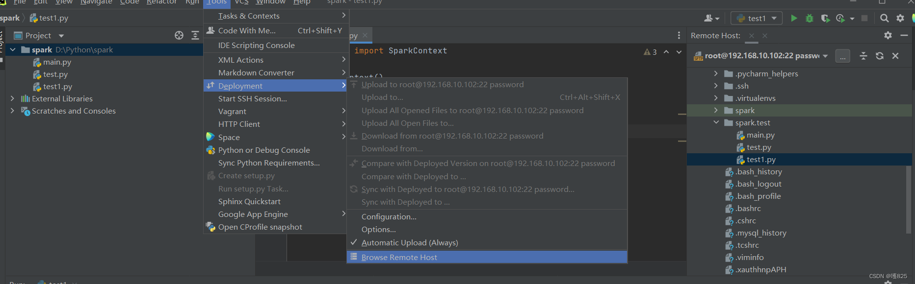This screenshot has height=284, width=915.
Task: Open Google App Engine submenu
Action: pyautogui.click(x=275, y=214)
